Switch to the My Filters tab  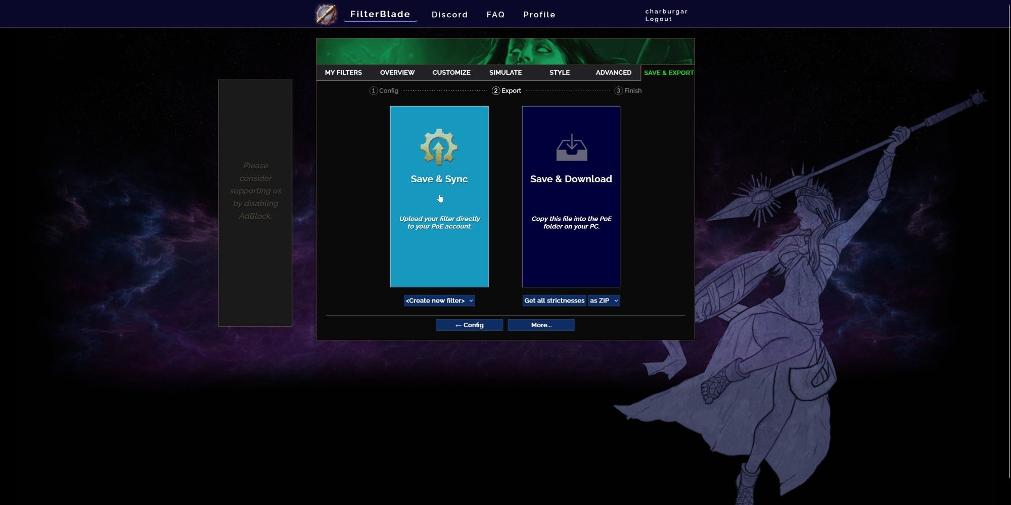click(343, 73)
